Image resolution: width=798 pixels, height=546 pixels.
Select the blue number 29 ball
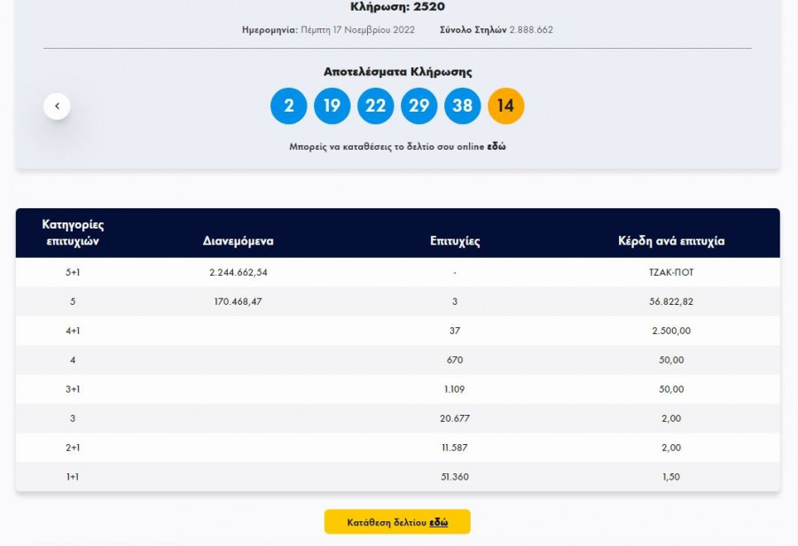click(x=419, y=106)
